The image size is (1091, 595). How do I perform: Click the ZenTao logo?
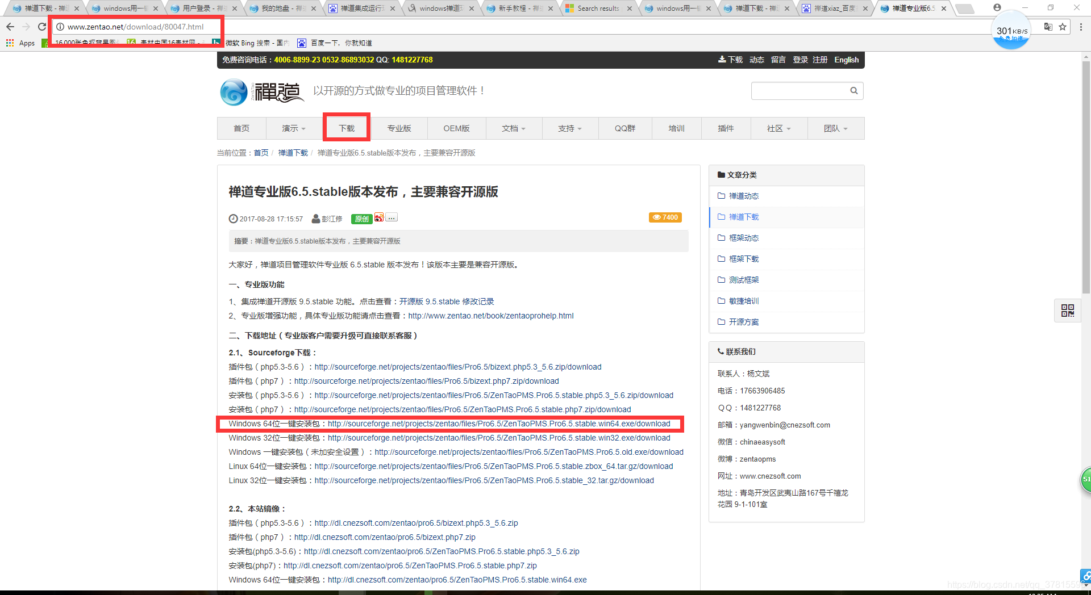(262, 92)
